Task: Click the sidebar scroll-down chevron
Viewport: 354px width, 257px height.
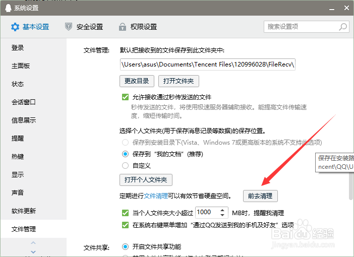Action: (33, 252)
